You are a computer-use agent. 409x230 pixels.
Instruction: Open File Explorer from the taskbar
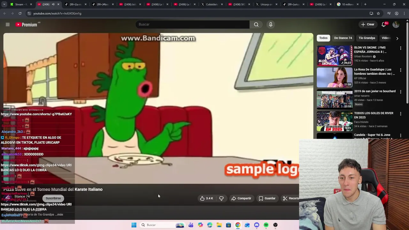[219, 225]
